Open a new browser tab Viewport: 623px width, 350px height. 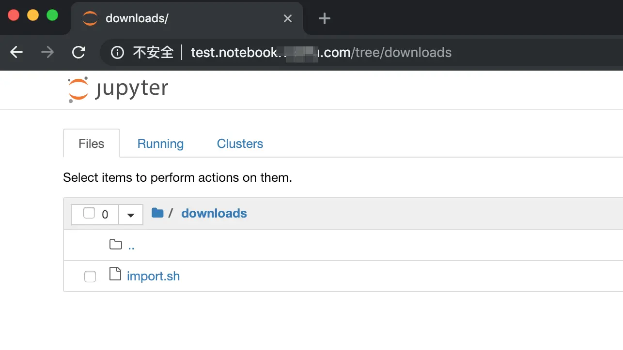click(x=324, y=18)
